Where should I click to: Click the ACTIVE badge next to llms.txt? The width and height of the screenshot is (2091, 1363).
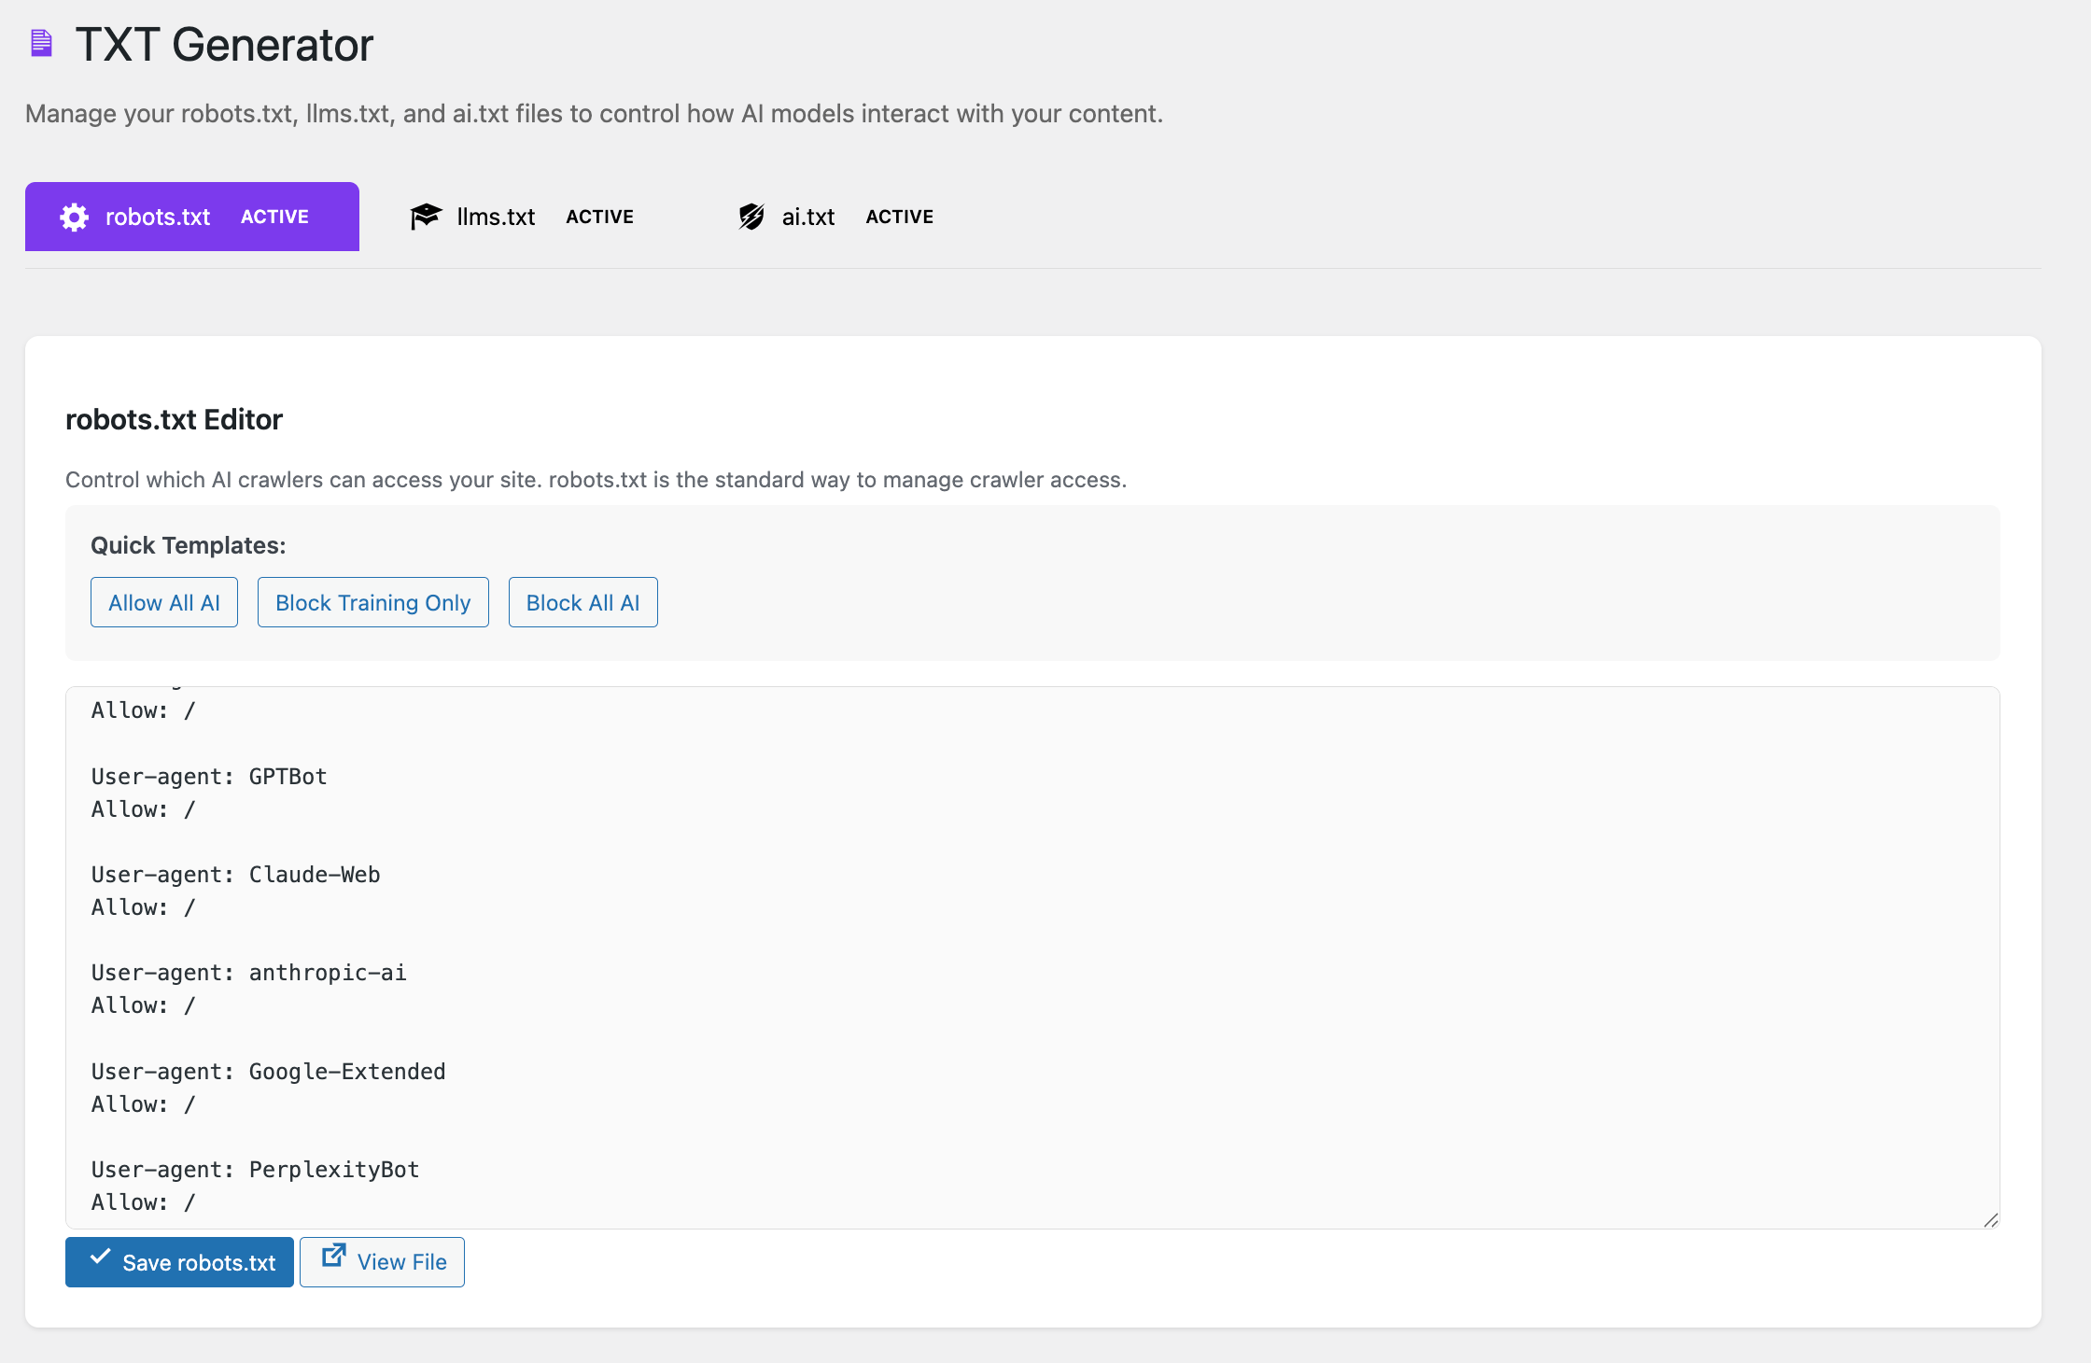(x=599, y=217)
